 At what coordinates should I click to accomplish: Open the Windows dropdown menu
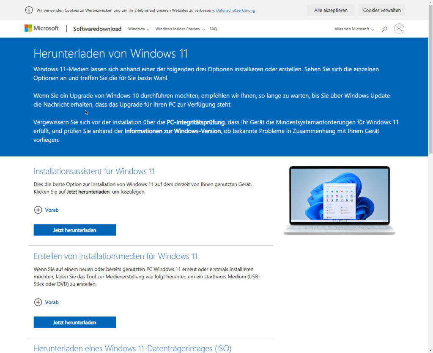139,29
